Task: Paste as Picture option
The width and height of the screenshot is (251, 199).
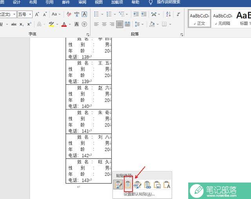Action: pos(157,184)
